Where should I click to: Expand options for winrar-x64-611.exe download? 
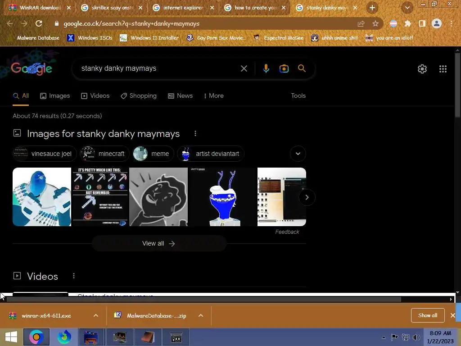pos(96,315)
